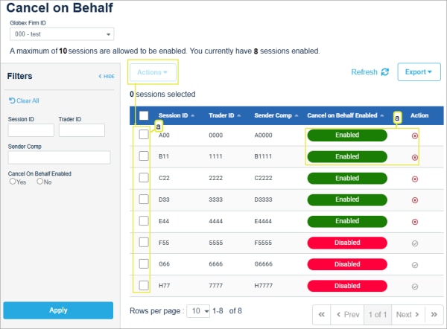Click the disable icon for session C22
Image resolution: width=447 pixels, height=329 pixels.
pyautogui.click(x=415, y=179)
